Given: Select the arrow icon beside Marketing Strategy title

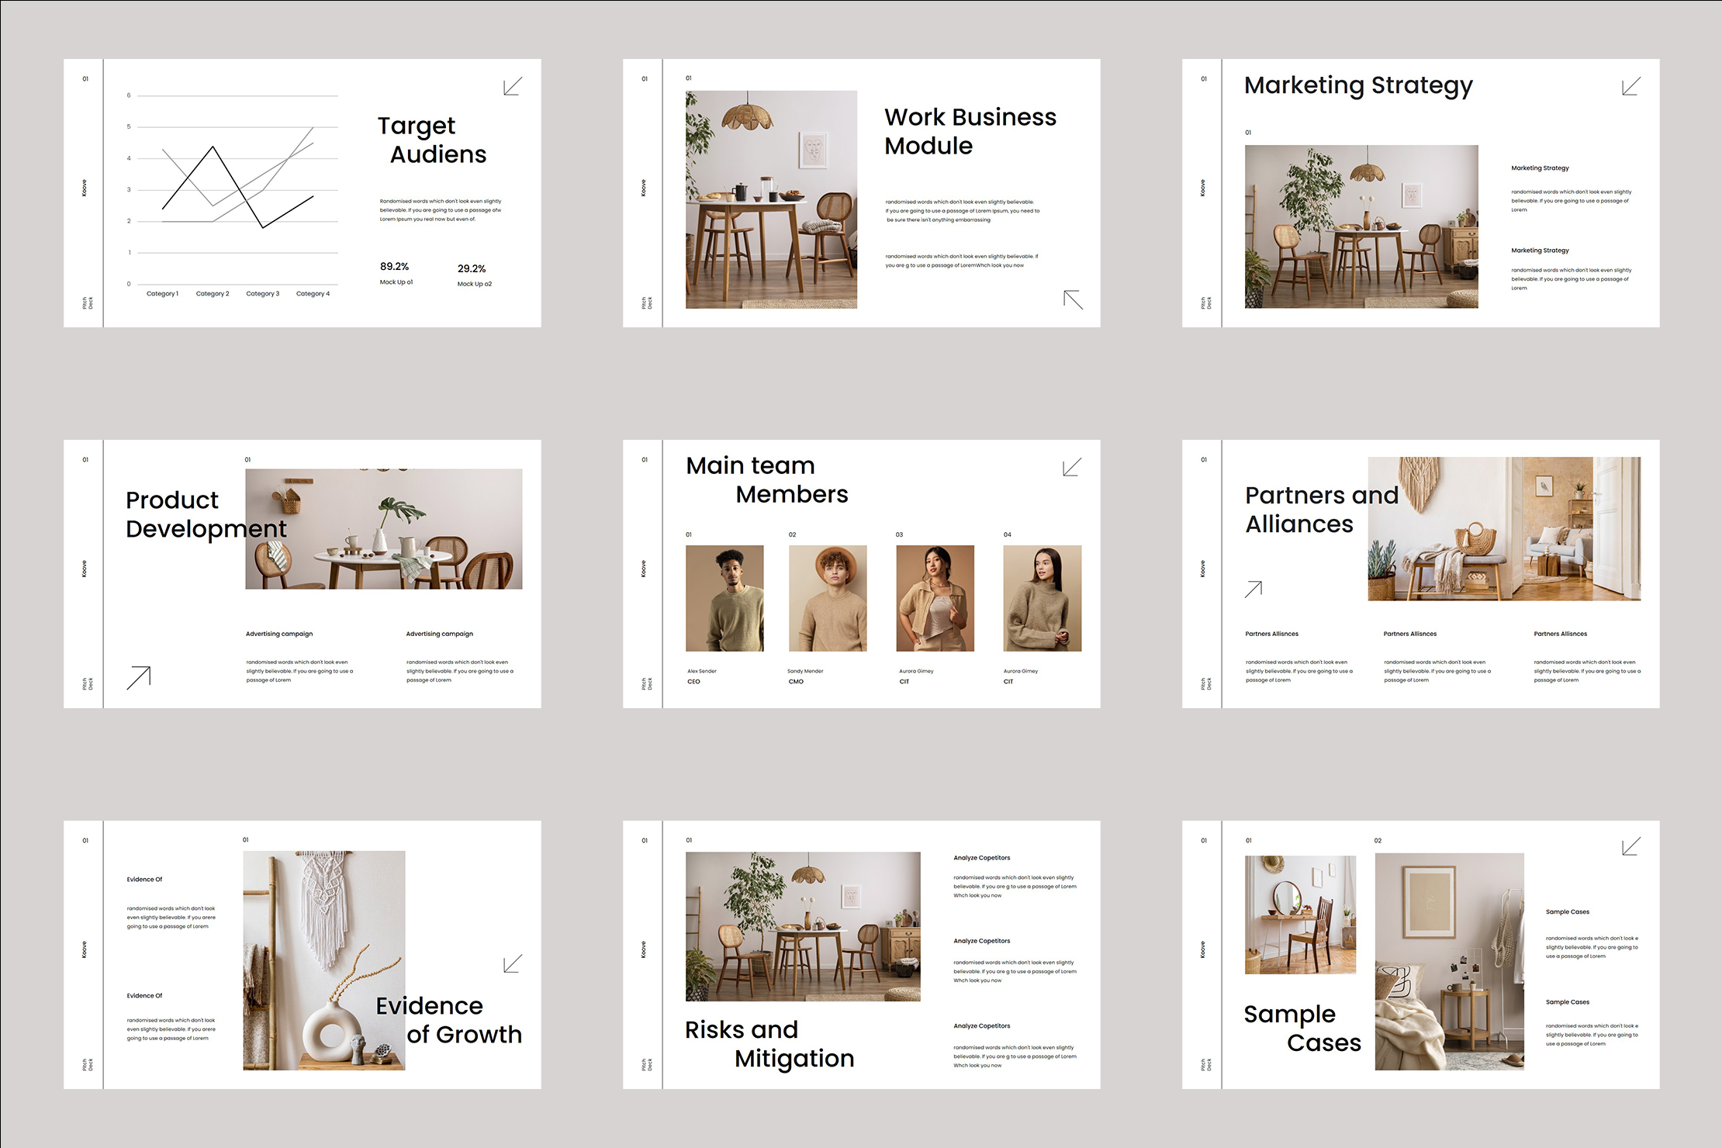Looking at the screenshot, I should (x=1631, y=87).
